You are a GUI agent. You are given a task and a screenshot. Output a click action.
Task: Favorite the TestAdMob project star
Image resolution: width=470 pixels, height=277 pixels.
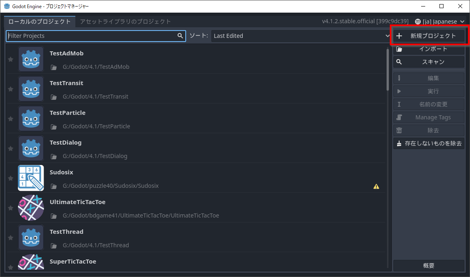coord(11,59)
